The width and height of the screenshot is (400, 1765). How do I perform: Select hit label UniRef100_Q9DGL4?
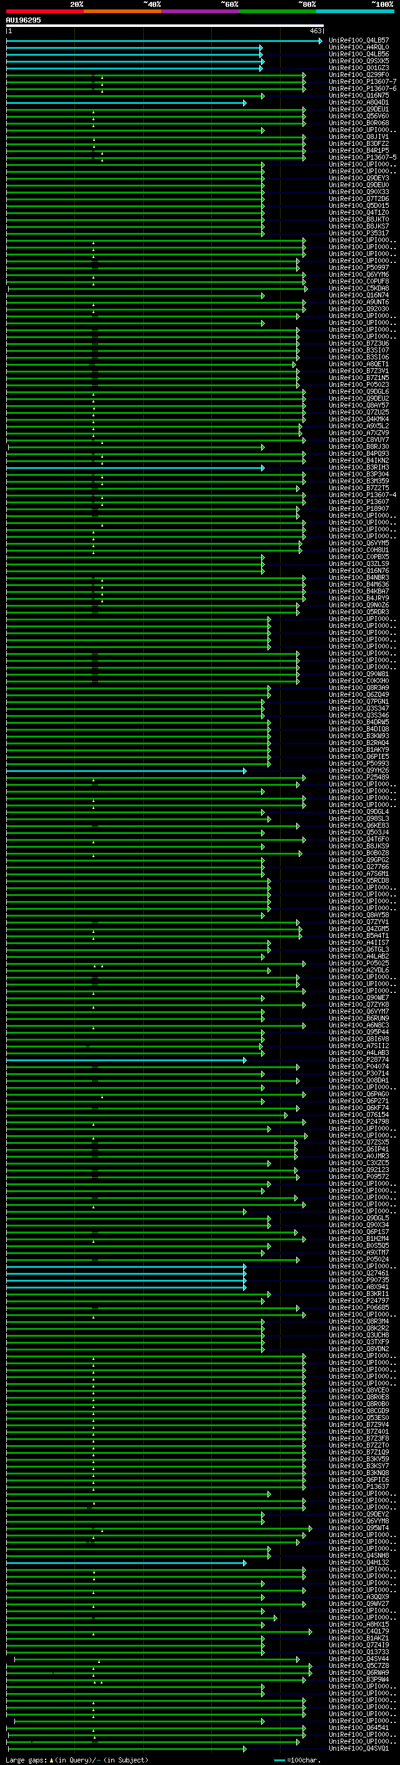[359, 811]
